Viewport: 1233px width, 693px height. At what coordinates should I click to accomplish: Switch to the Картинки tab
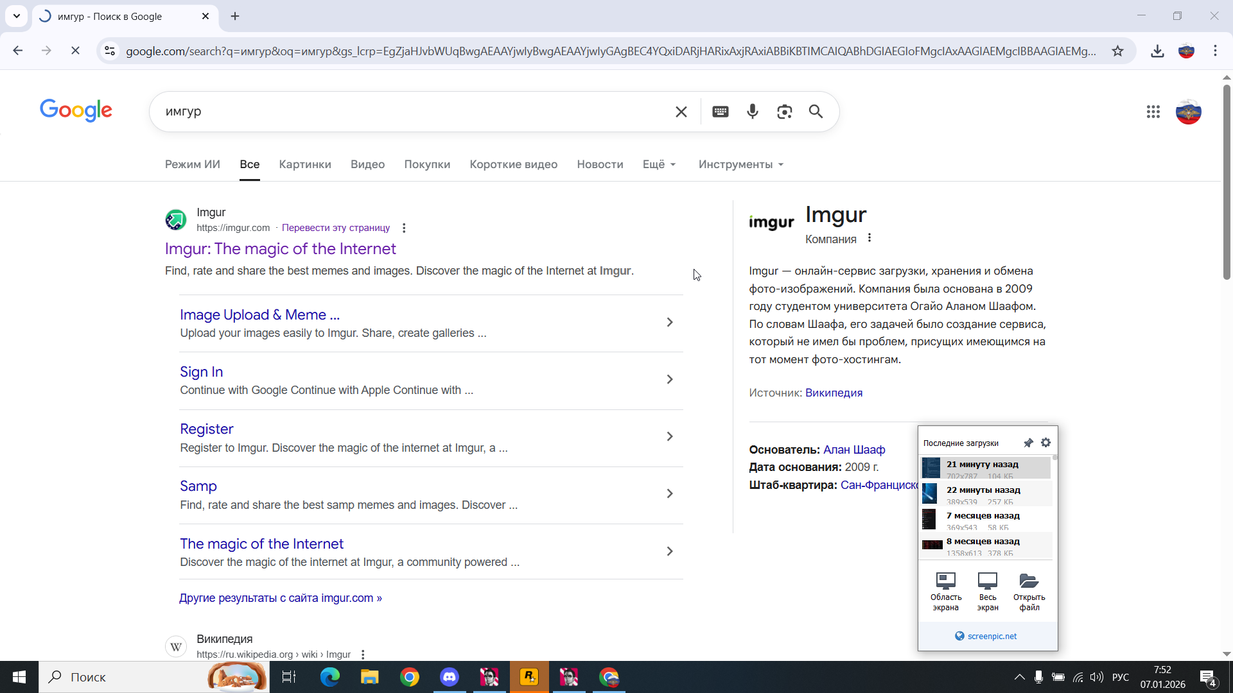[305, 164]
